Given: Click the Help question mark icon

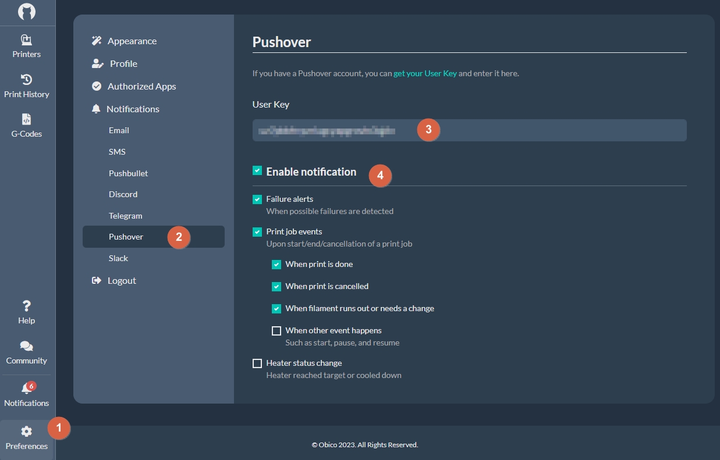Looking at the screenshot, I should (27, 306).
